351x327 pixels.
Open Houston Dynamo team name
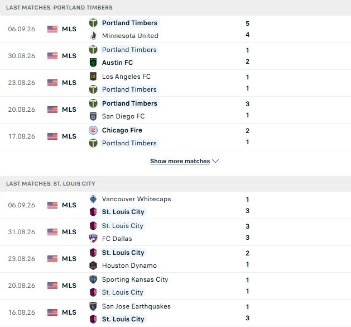point(129,266)
